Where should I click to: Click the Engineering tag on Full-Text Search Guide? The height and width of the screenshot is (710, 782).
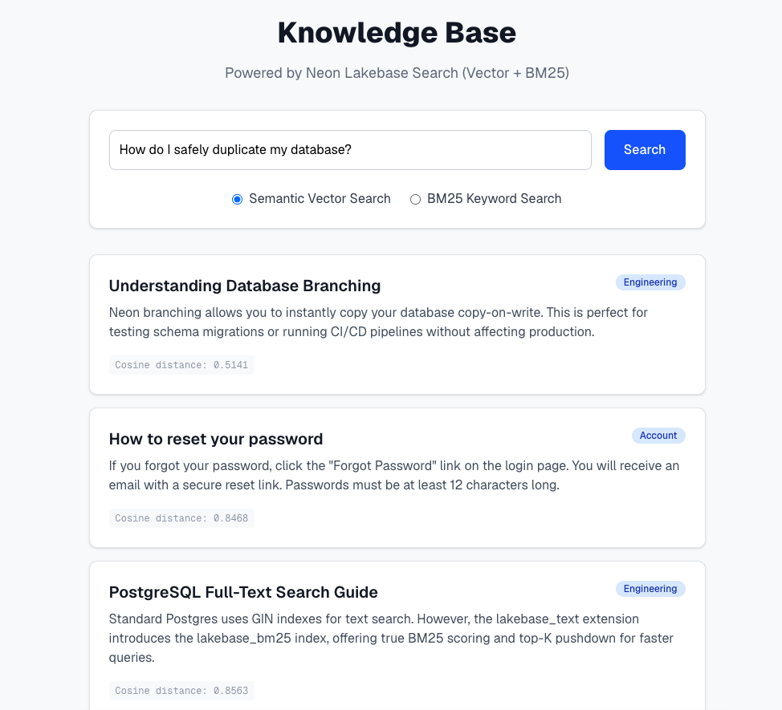pos(650,589)
